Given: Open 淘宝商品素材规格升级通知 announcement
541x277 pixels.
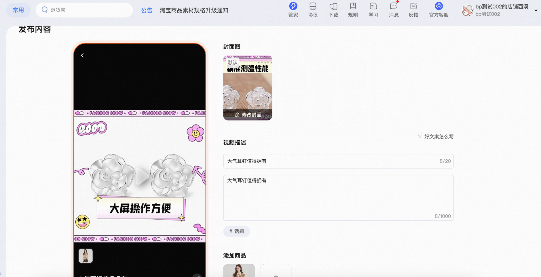Looking at the screenshot, I should 194,10.
